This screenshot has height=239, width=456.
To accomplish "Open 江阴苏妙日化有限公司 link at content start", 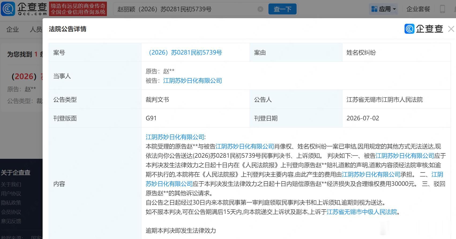I will (175, 137).
